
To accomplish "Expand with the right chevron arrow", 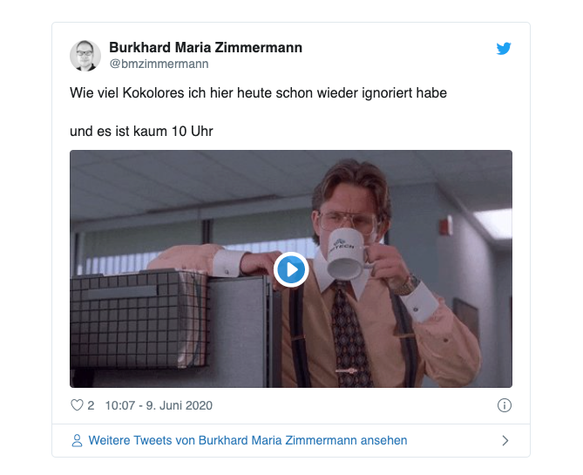I will click(505, 440).
